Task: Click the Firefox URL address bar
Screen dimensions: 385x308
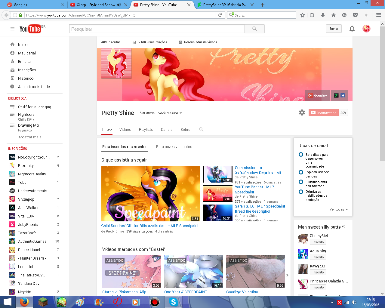Action: [120, 15]
